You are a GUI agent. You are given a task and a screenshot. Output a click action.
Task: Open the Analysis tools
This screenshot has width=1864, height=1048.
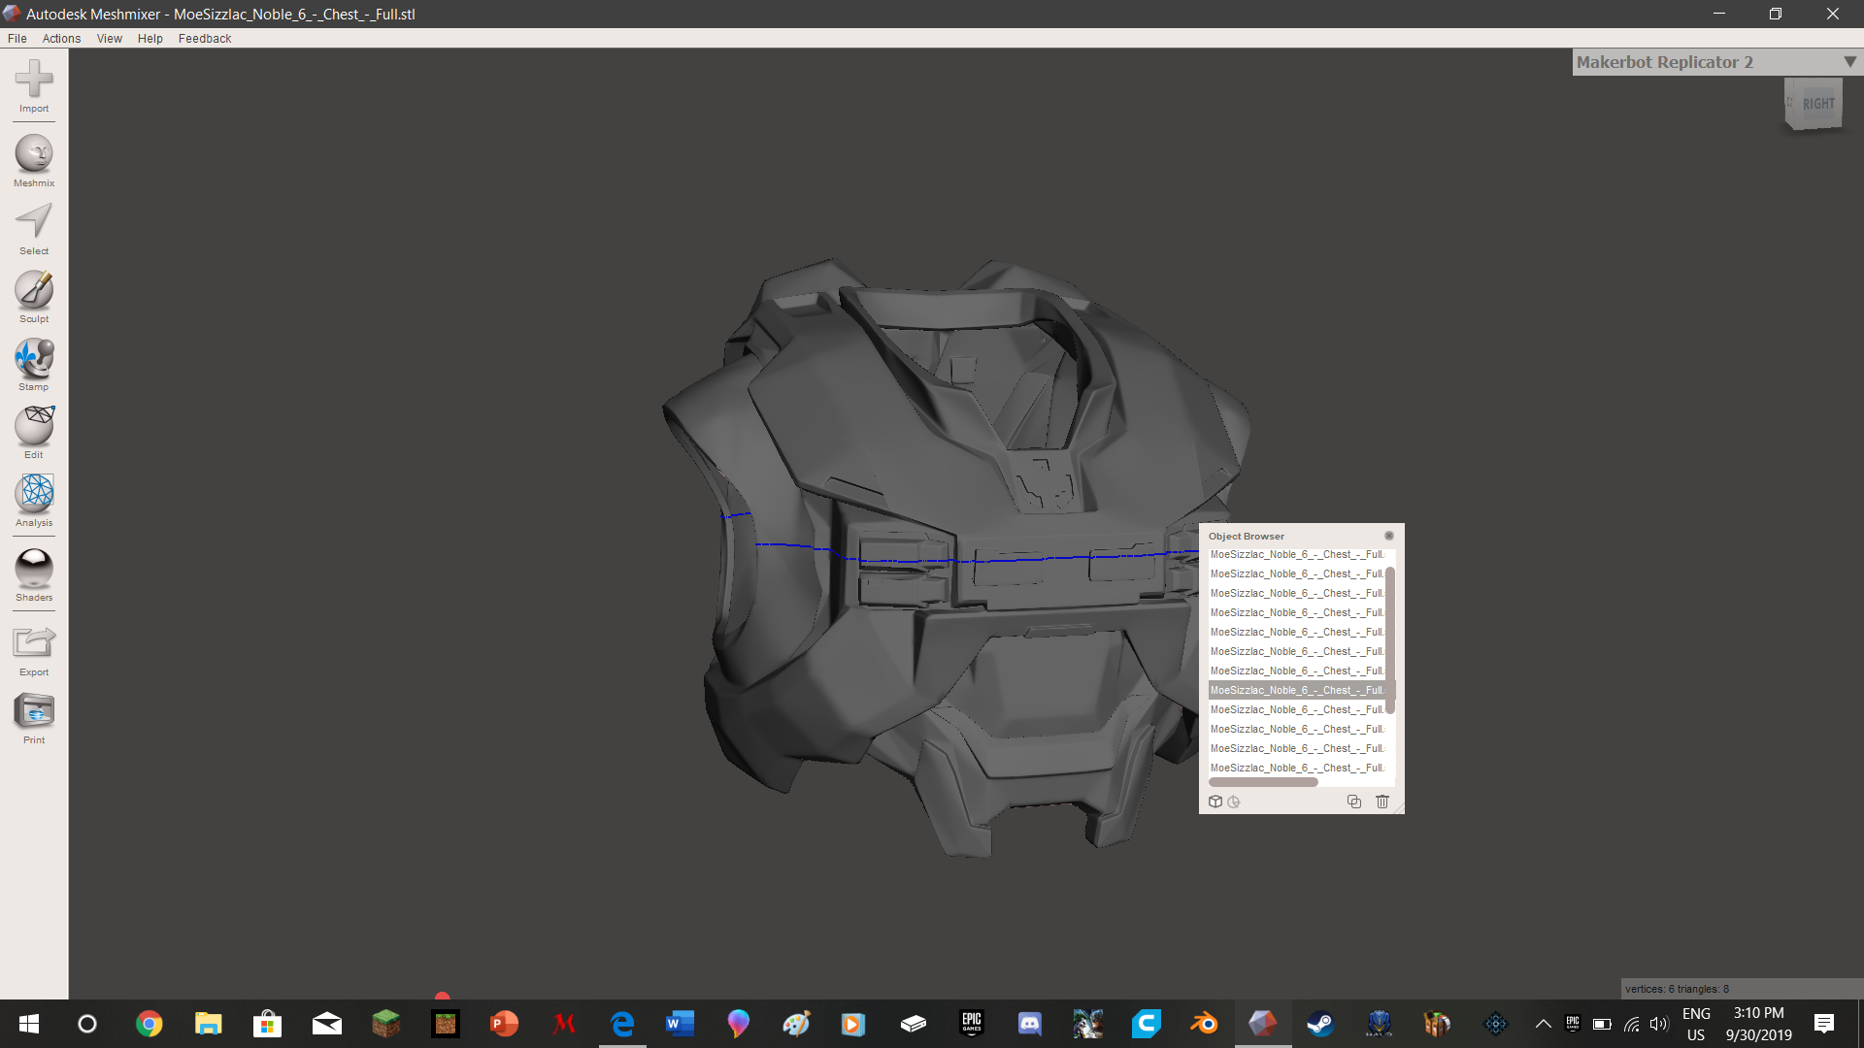point(34,495)
